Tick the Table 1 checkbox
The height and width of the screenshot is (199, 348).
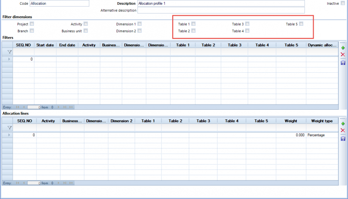[194, 24]
